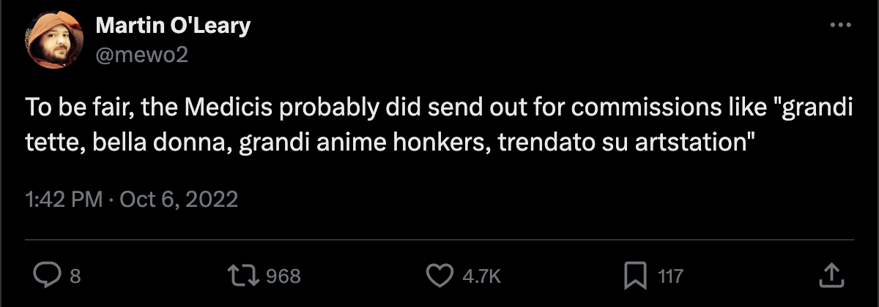879x307 pixels.
Task: View the 968 retweets count
Action: pyautogui.click(x=283, y=276)
